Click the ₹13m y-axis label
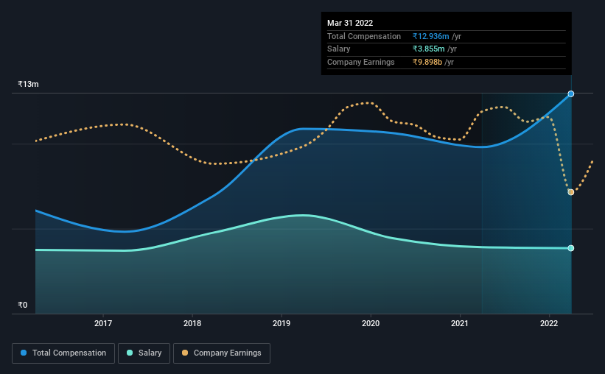The width and height of the screenshot is (605, 374). click(28, 84)
